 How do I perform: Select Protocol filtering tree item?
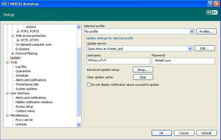click(26, 53)
